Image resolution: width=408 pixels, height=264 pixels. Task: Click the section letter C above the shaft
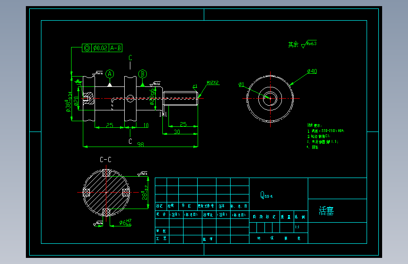(x=130, y=58)
